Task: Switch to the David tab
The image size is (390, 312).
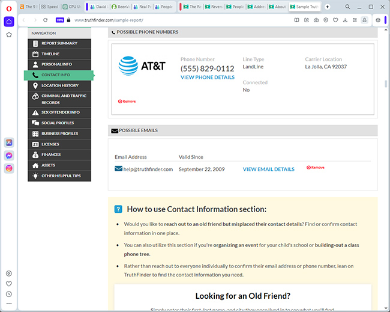Action: pos(99,7)
